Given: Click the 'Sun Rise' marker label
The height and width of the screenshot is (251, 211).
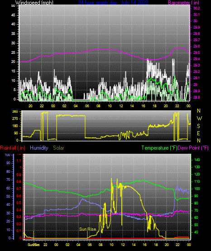Looking at the screenshot, I should (x=88, y=229).
